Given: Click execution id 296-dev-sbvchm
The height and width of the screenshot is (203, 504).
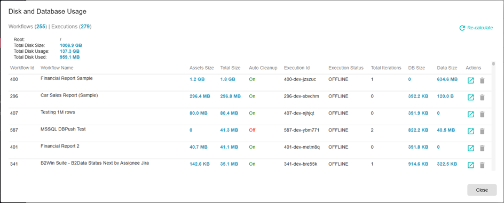Looking at the screenshot, I should [x=302, y=96].
